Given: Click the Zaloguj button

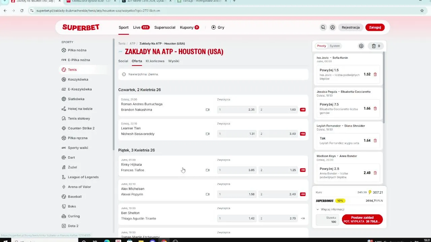Looking at the screenshot, I should click(375, 27).
